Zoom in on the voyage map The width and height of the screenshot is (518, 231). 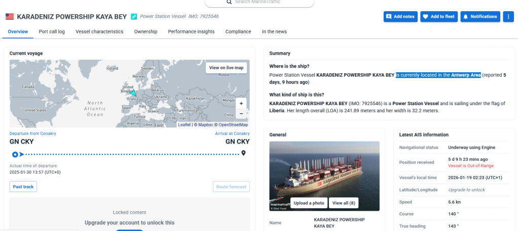pos(241,103)
